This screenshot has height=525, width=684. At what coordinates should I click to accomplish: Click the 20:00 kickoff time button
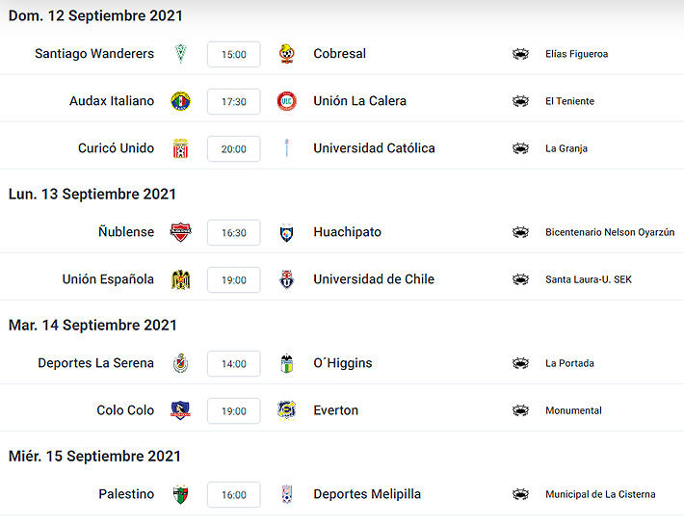tap(234, 148)
